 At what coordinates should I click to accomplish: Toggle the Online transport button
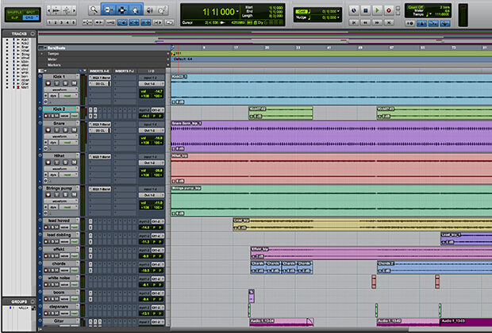(354, 10)
